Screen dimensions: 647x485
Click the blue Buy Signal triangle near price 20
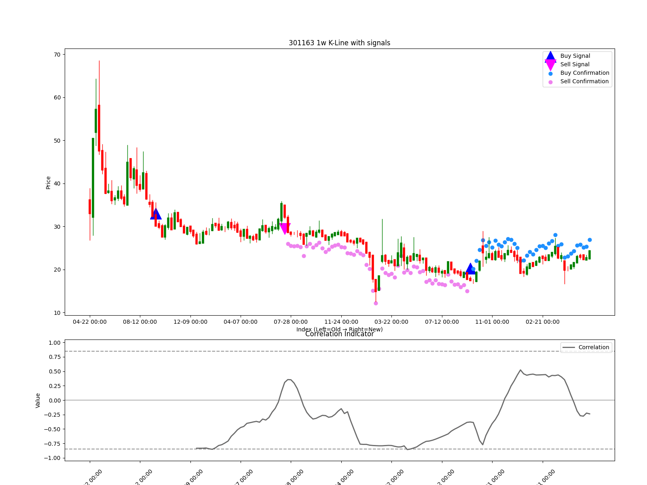(470, 269)
